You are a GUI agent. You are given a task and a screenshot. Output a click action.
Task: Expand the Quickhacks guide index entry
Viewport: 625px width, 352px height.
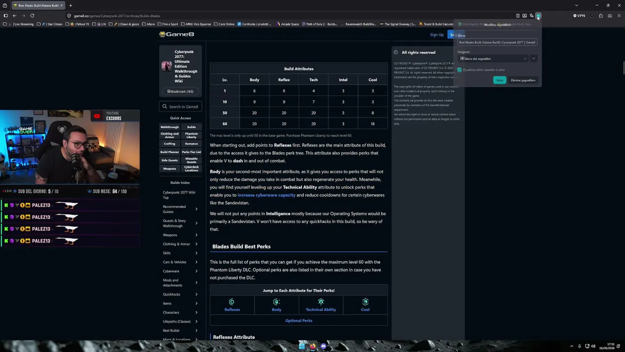196,294
